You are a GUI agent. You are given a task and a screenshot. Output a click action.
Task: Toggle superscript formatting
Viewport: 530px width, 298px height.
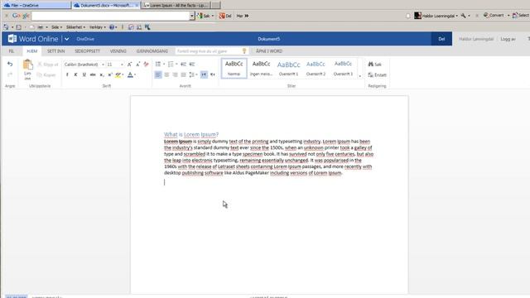110,74
